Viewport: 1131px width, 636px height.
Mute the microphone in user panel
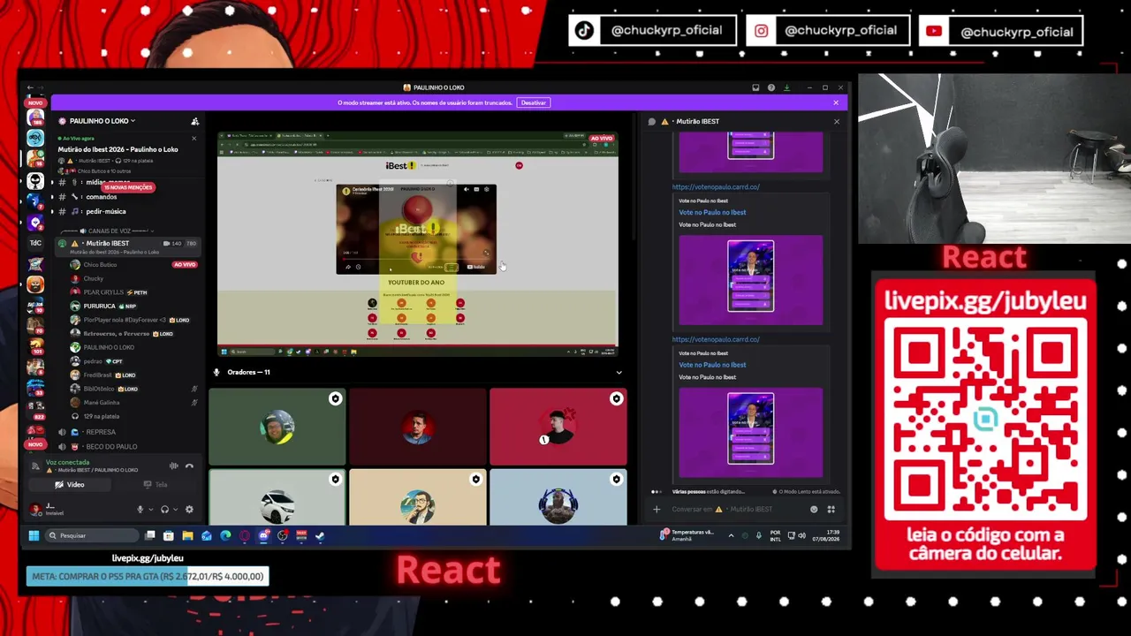point(140,509)
